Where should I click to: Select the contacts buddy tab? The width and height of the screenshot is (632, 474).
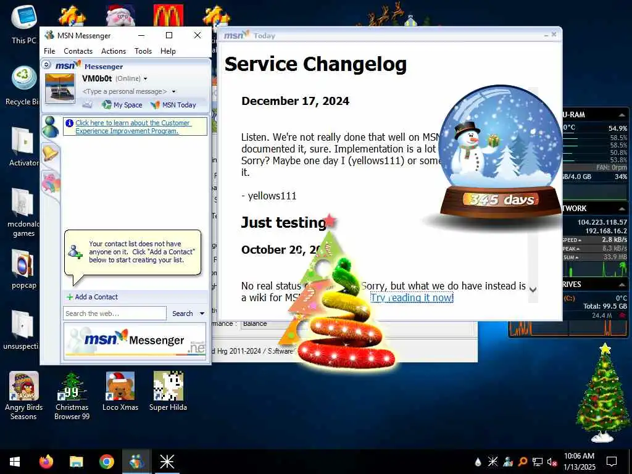[x=51, y=126]
